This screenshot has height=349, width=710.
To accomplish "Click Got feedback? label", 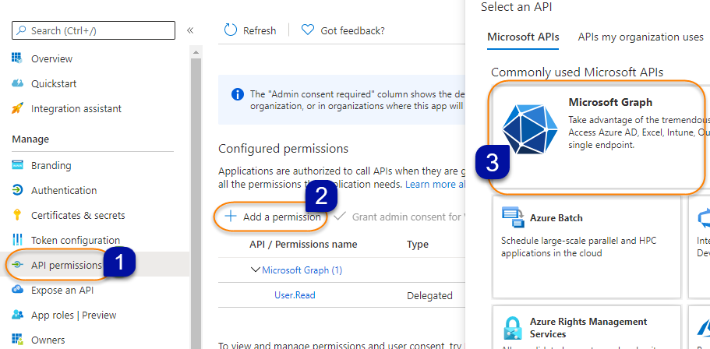I will [353, 30].
